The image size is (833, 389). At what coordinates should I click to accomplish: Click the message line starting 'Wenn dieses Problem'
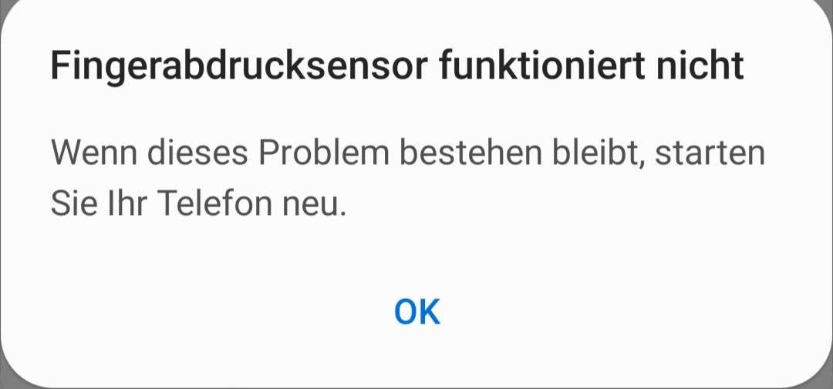(407, 153)
